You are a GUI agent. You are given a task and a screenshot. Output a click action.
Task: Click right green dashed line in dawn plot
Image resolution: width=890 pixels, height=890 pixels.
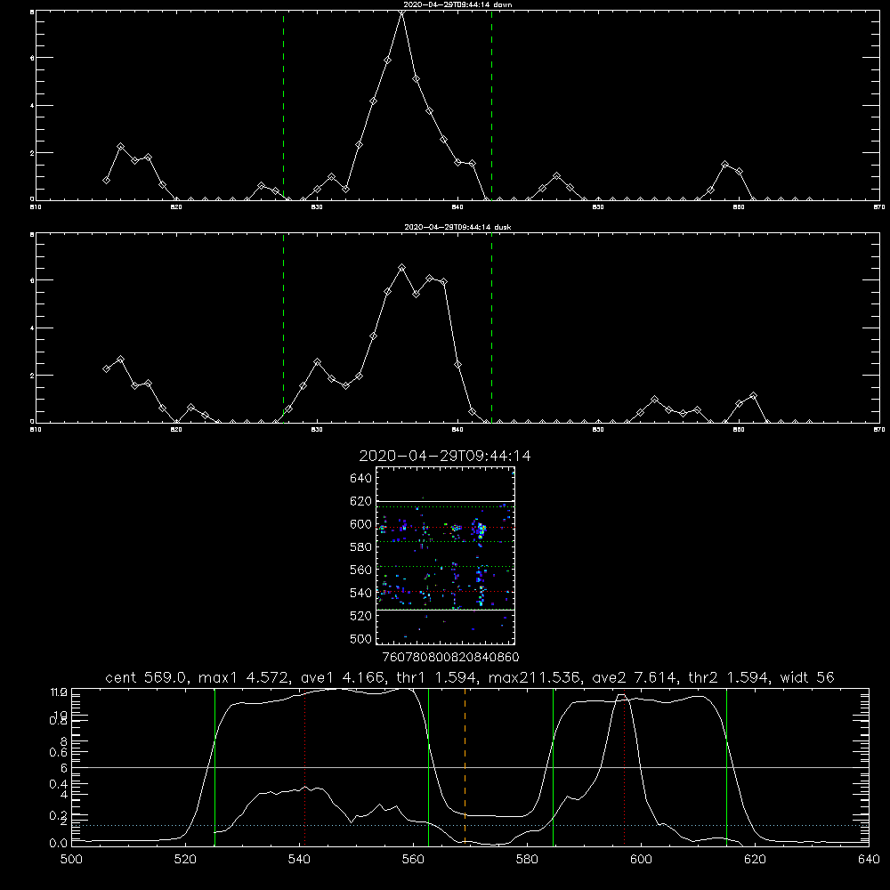pyautogui.click(x=491, y=105)
